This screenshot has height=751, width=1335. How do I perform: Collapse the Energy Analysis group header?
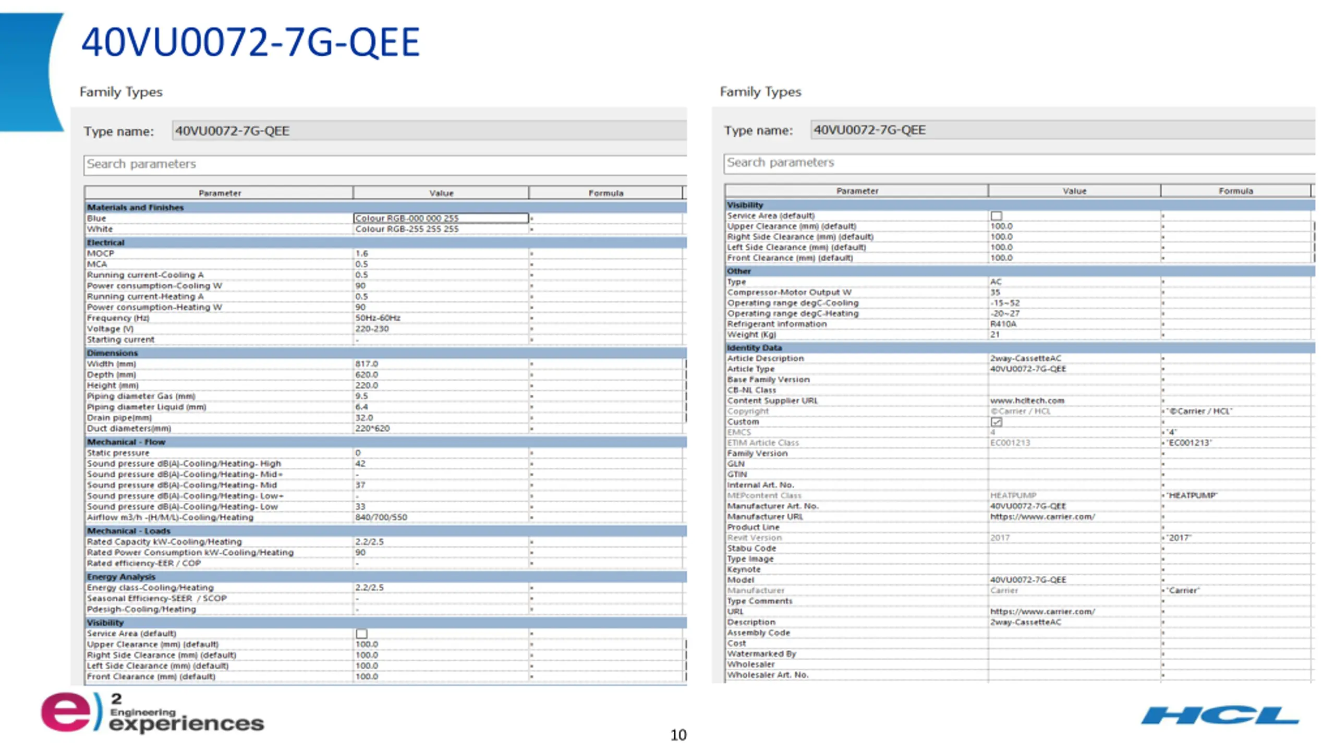385,577
